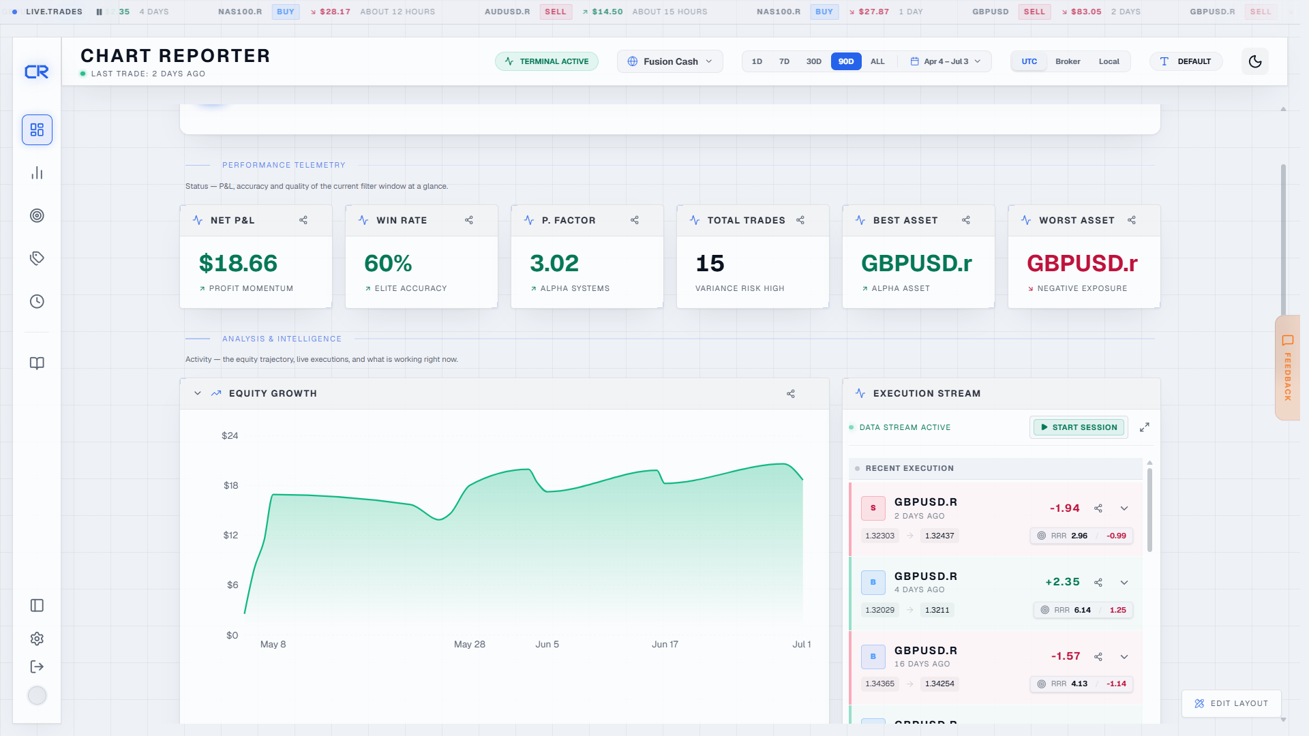The image size is (1309, 736).
Task: Click the DEFAULT font button
Action: pyautogui.click(x=1186, y=61)
